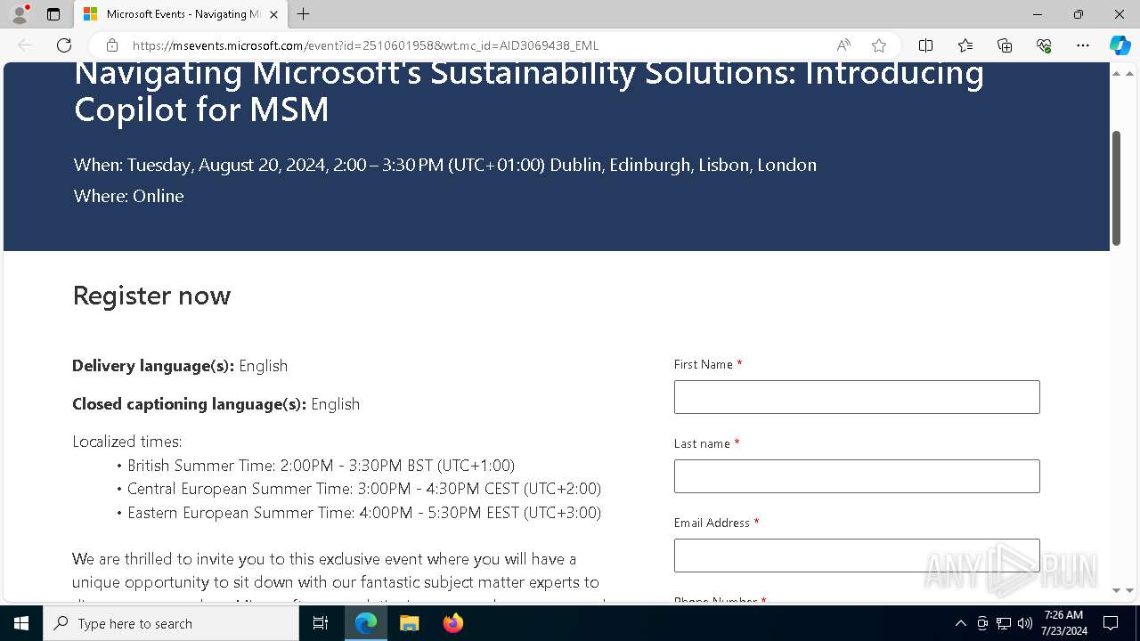Click 'Closed captioning language(s)' text
Image resolution: width=1140 pixels, height=641 pixels.
point(189,404)
